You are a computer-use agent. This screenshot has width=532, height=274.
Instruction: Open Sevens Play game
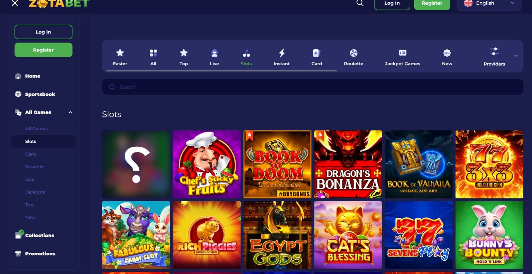[x=419, y=235]
